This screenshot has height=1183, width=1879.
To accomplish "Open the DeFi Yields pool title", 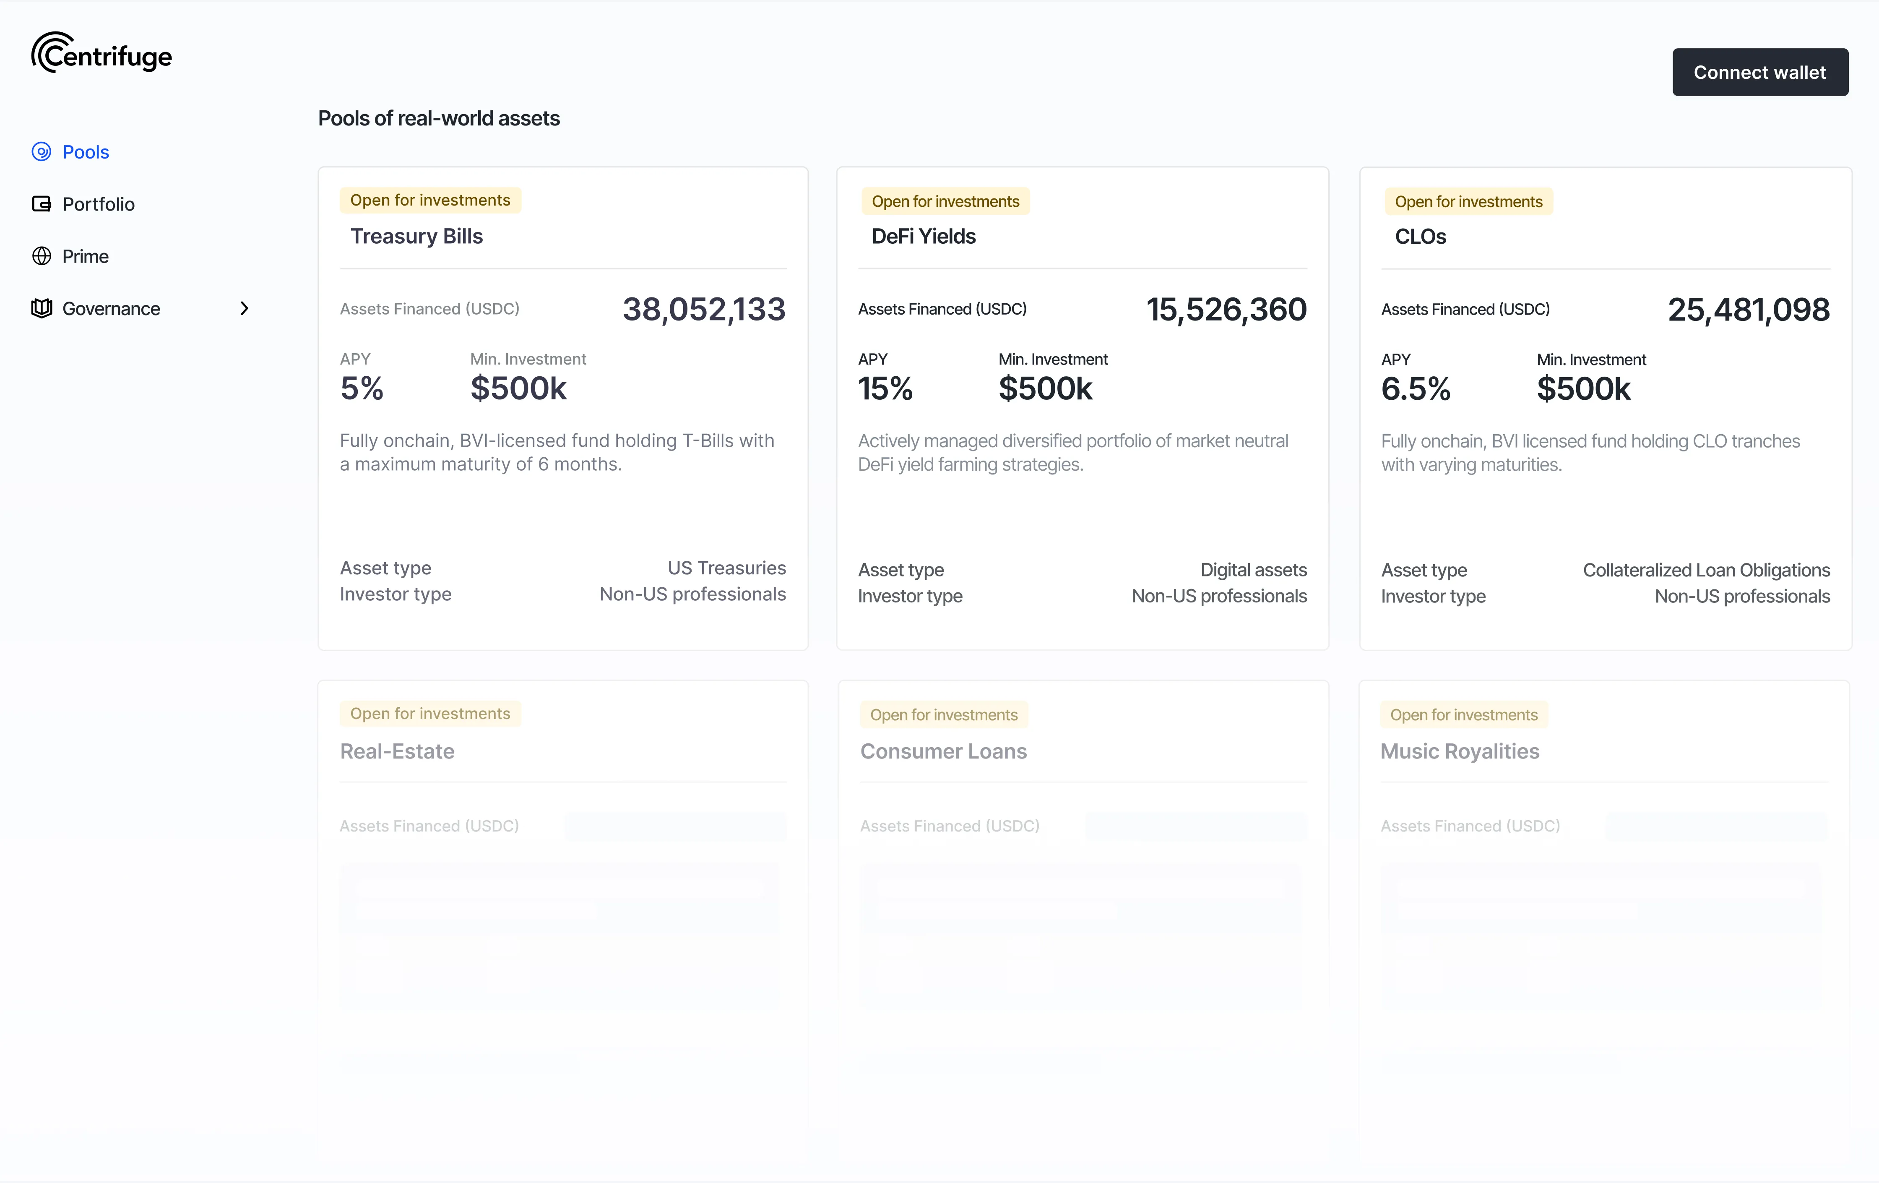I will click(923, 237).
